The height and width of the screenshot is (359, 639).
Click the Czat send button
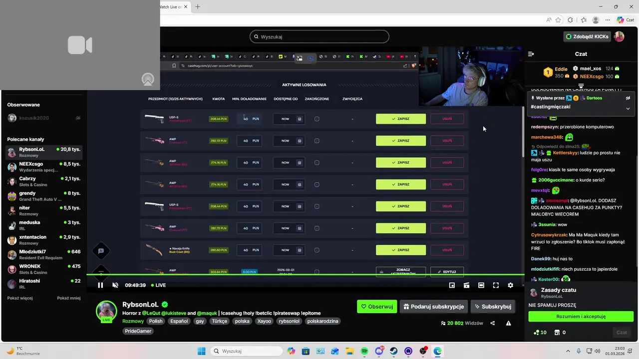(622, 333)
